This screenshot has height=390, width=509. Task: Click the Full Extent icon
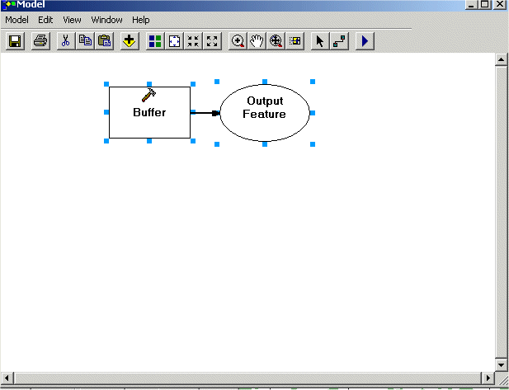click(174, 41)
